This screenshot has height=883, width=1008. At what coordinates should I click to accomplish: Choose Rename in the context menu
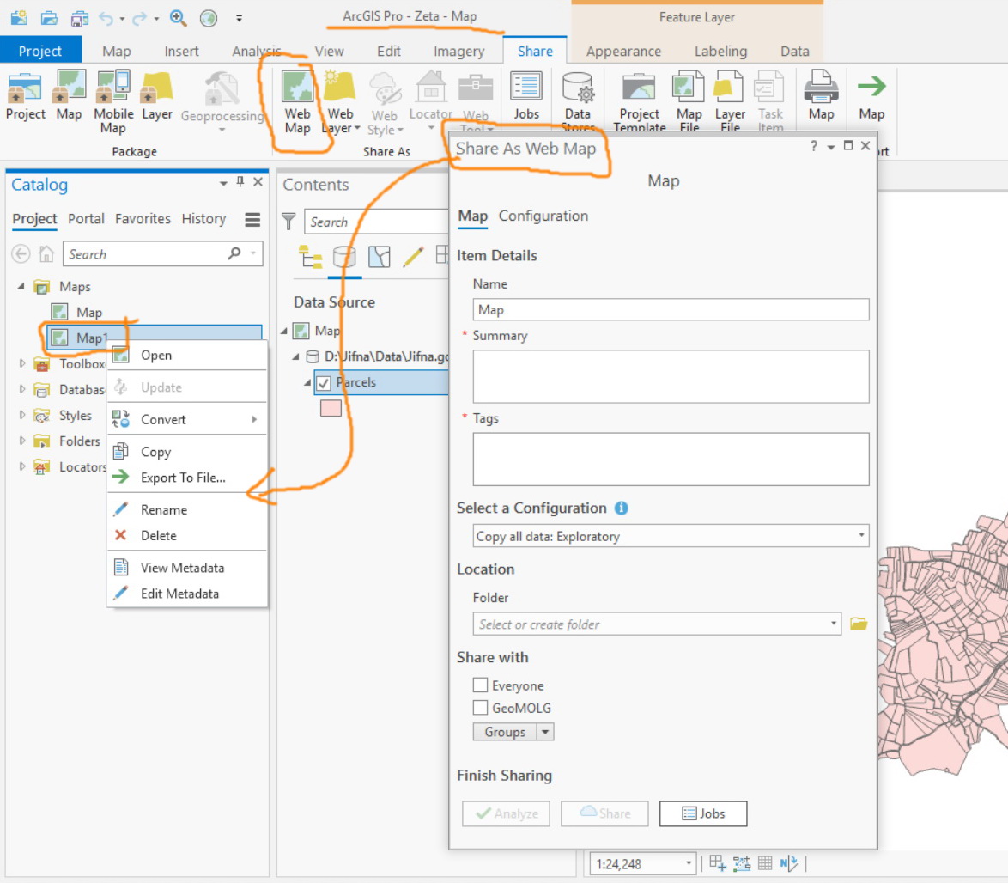coord(187,510)
